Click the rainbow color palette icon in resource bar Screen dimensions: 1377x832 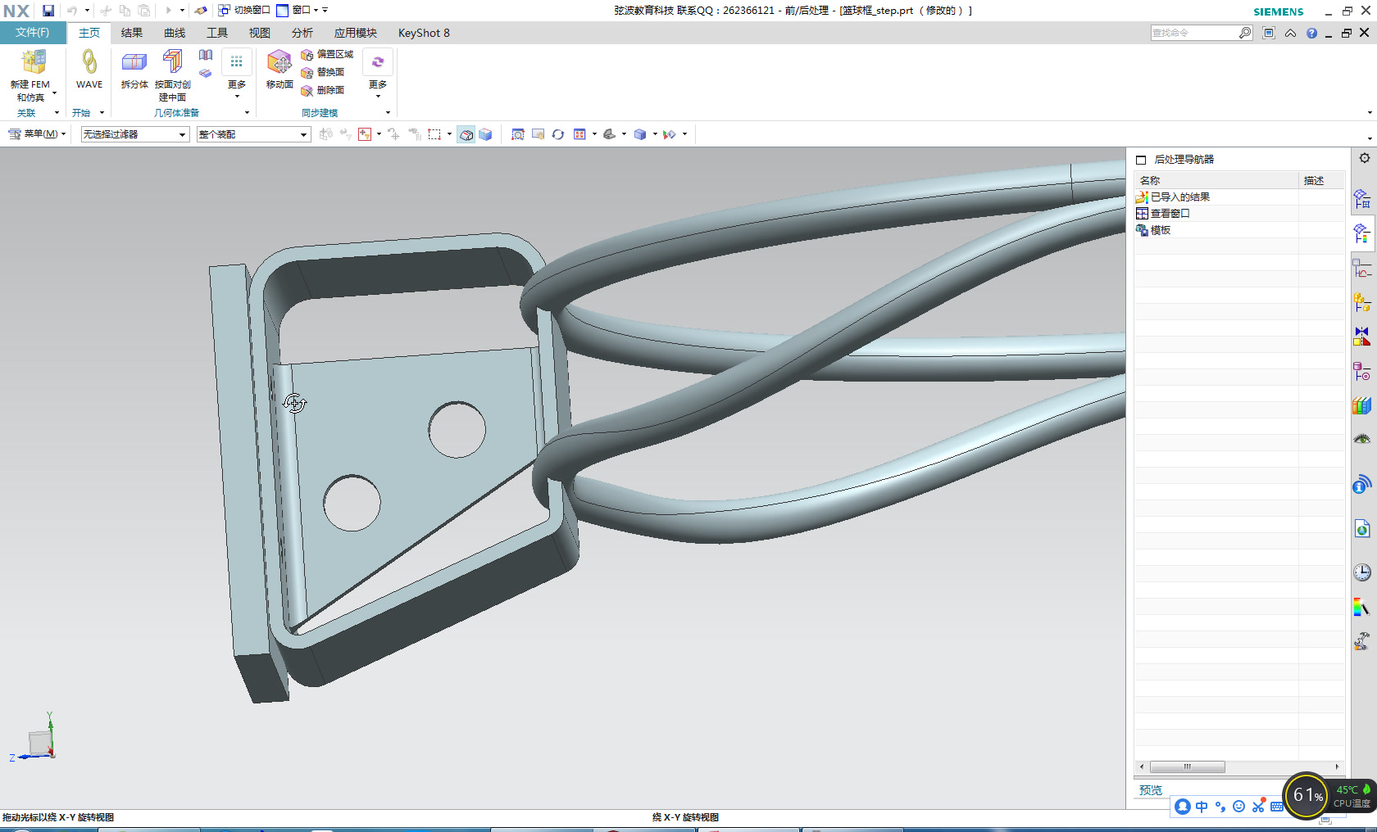click(x=1362, y=607)
